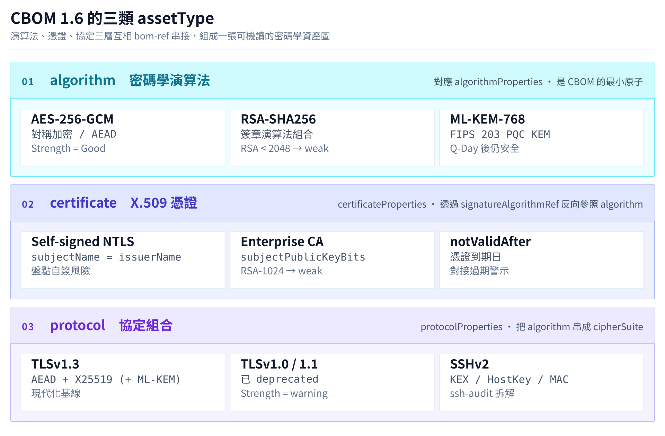Click '對接過期警示' text
665x436 pixels.
click(479, 271)
